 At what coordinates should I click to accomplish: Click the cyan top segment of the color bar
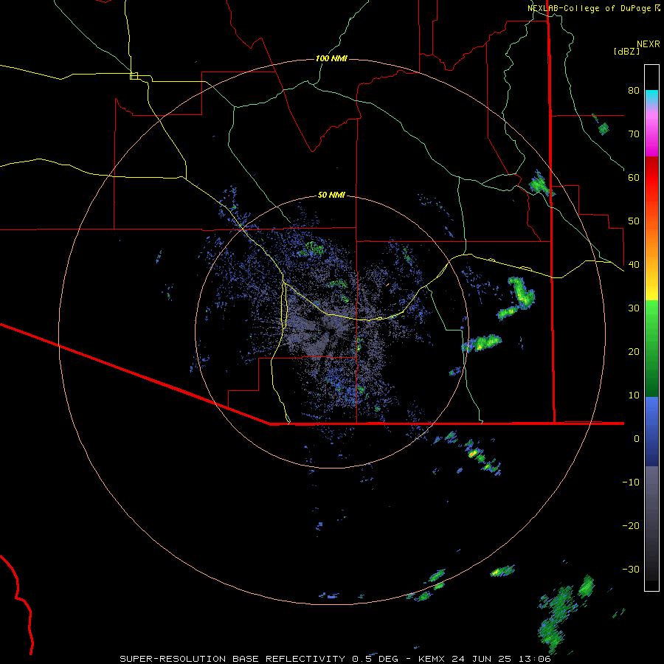[x=651, y=97]
